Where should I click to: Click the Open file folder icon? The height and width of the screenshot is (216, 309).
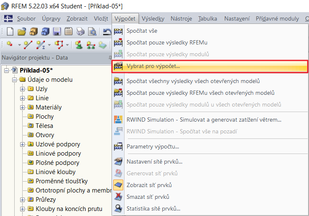(x=22, y=31)
